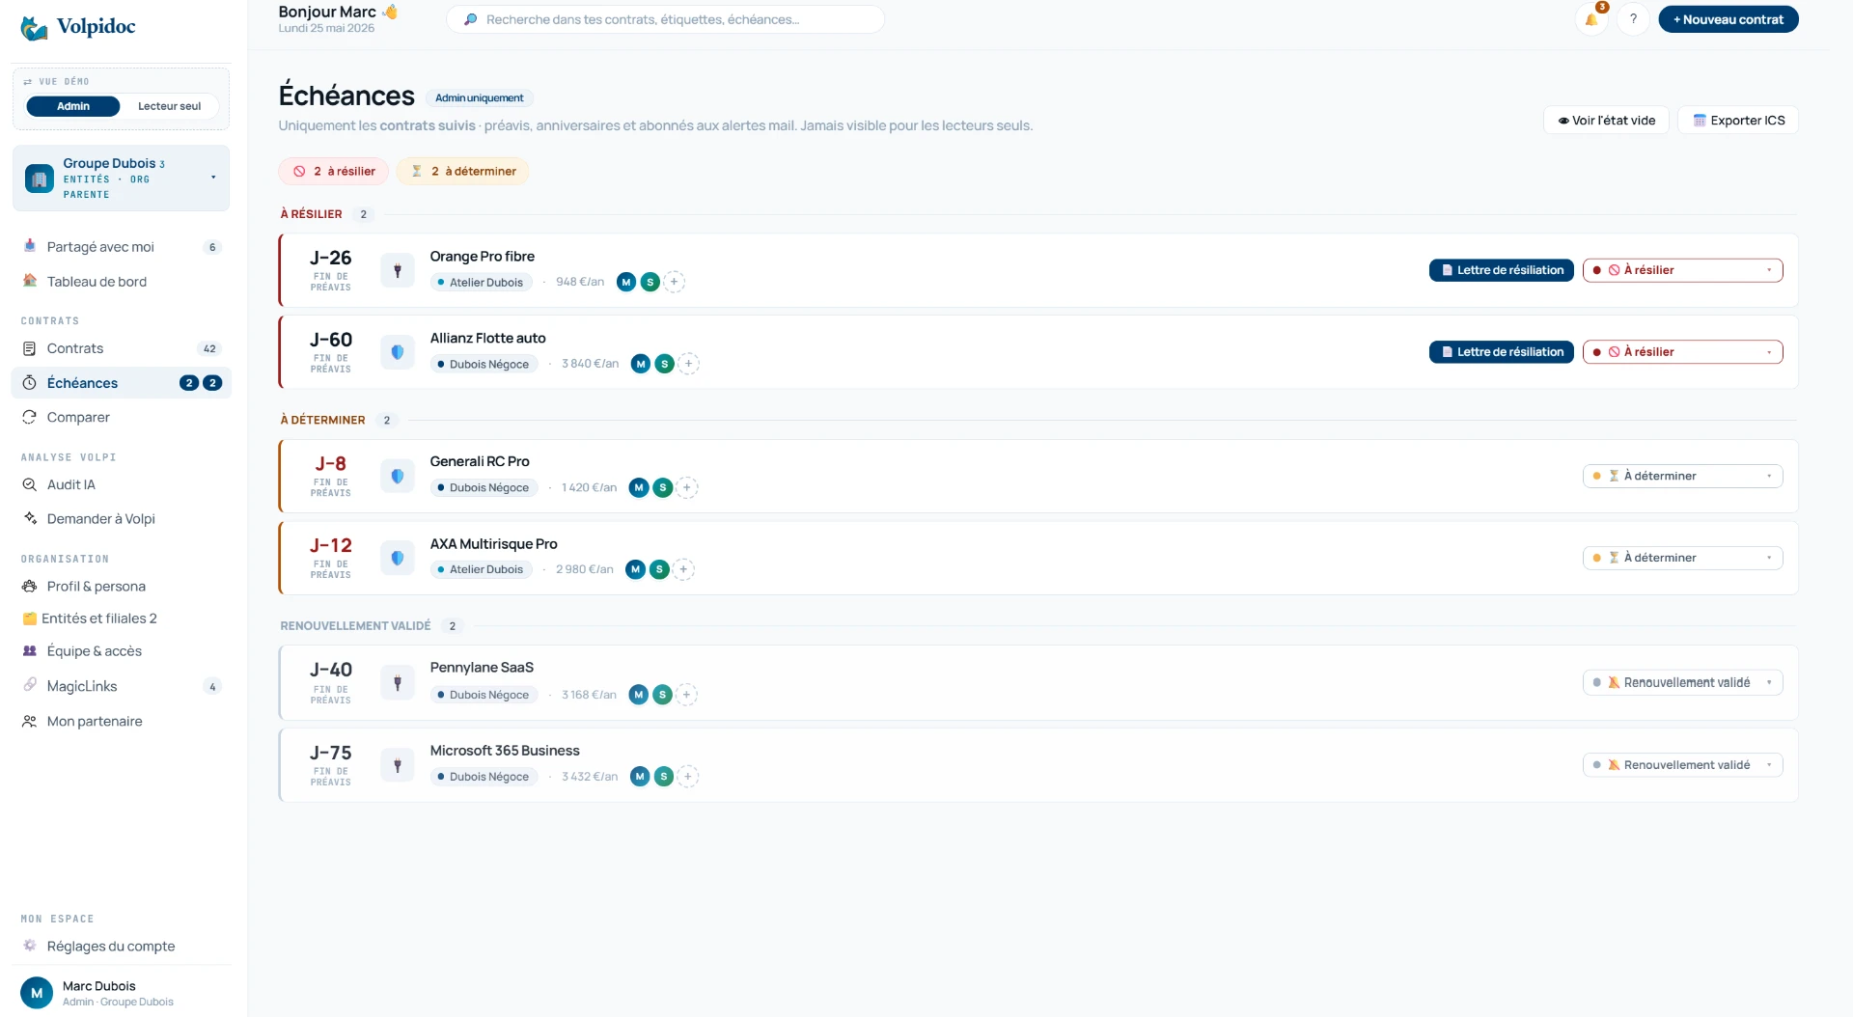Toggle the '2 à déterminer' filter chip
The width and height of the screenshot is (1853, 1017).
pyautogui.click(x=463, y=172)
